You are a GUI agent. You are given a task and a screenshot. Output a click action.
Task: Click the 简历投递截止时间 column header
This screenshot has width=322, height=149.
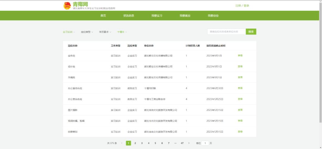pos(216,46)
